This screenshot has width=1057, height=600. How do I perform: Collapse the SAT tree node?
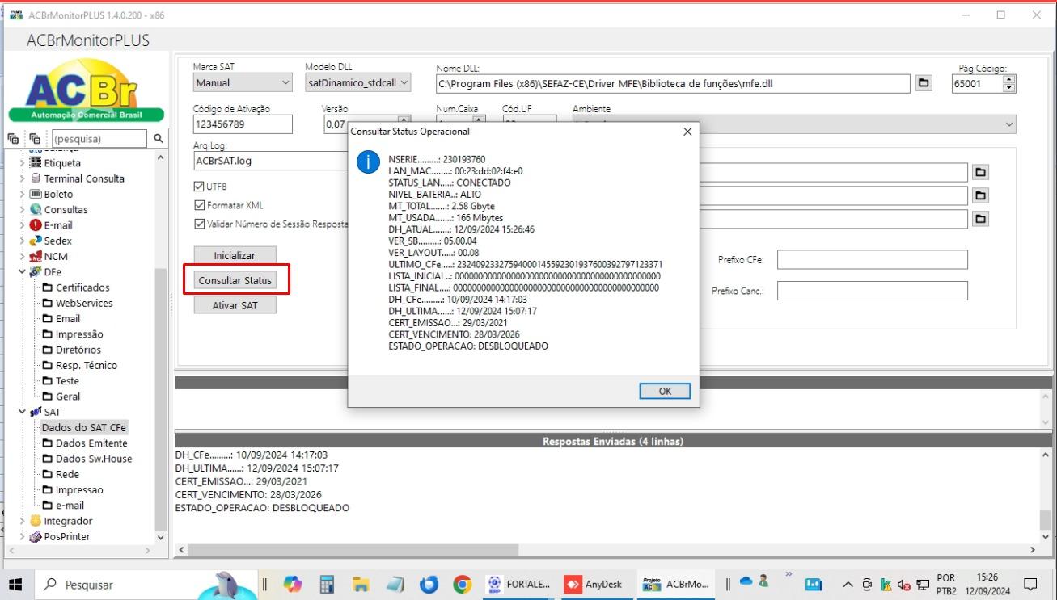pyautogui.click(x=22, y=412)
